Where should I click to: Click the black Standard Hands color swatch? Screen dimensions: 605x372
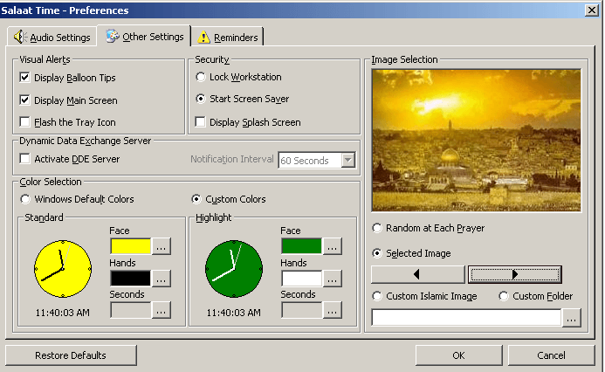[130, 279]
